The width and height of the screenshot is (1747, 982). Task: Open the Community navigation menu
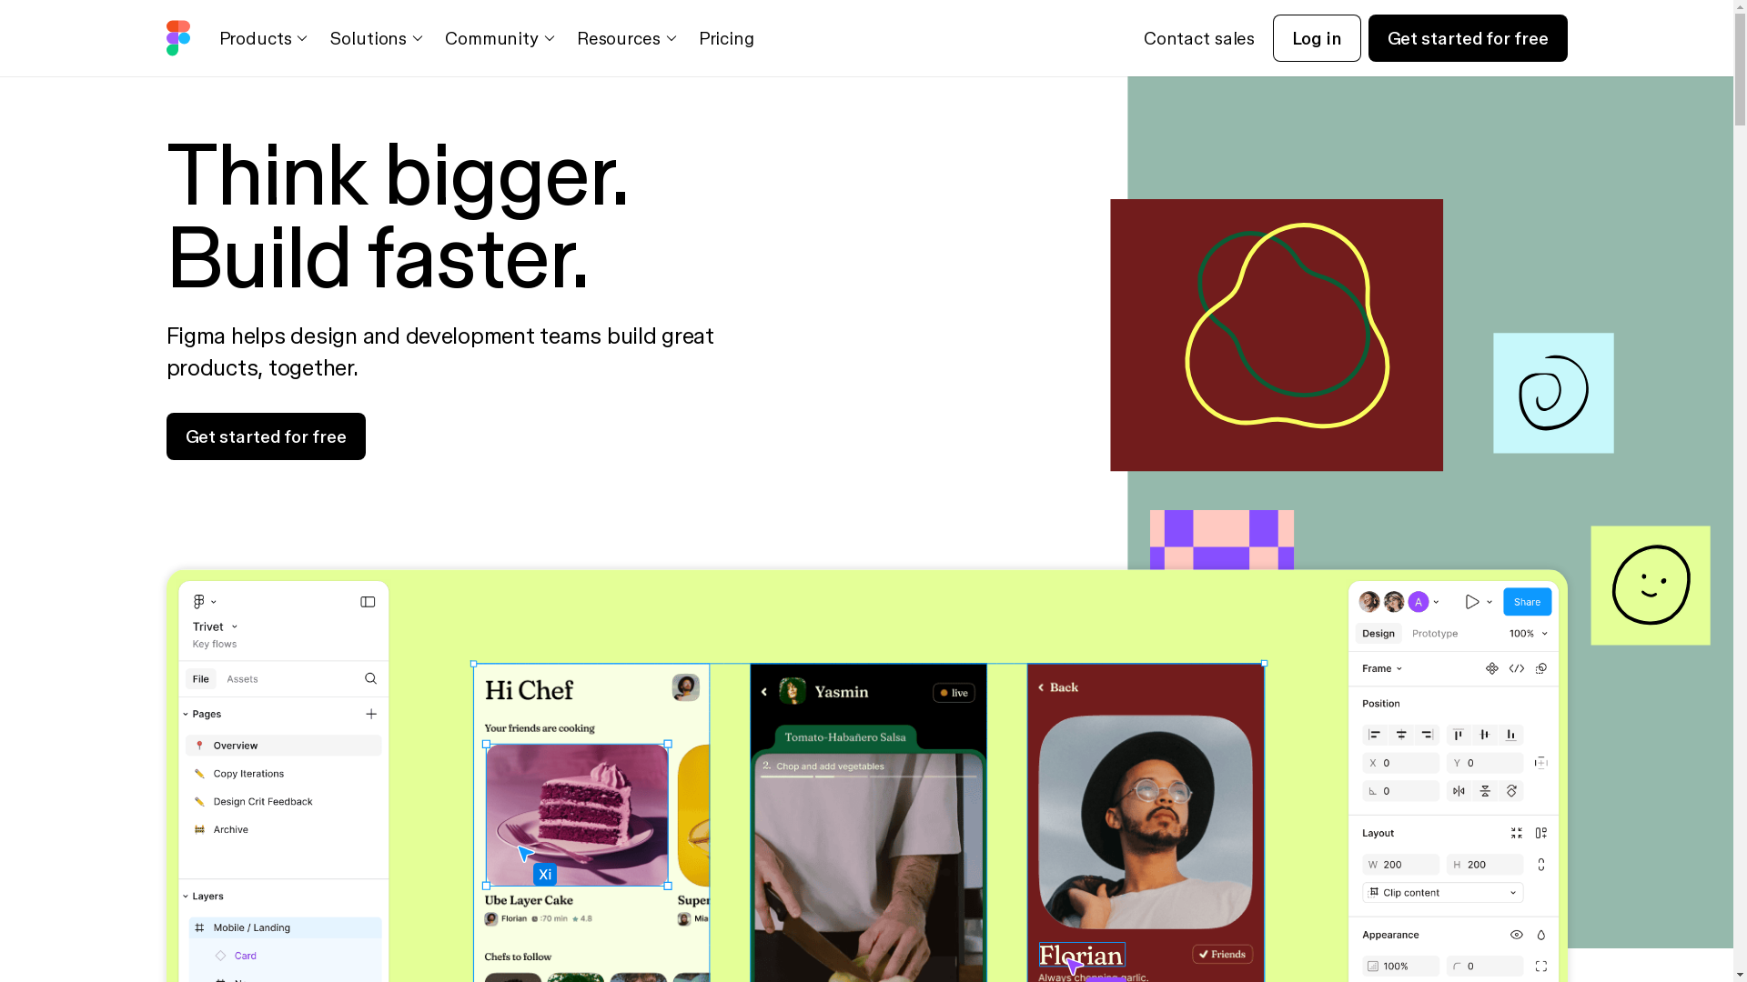click(500, 37)
